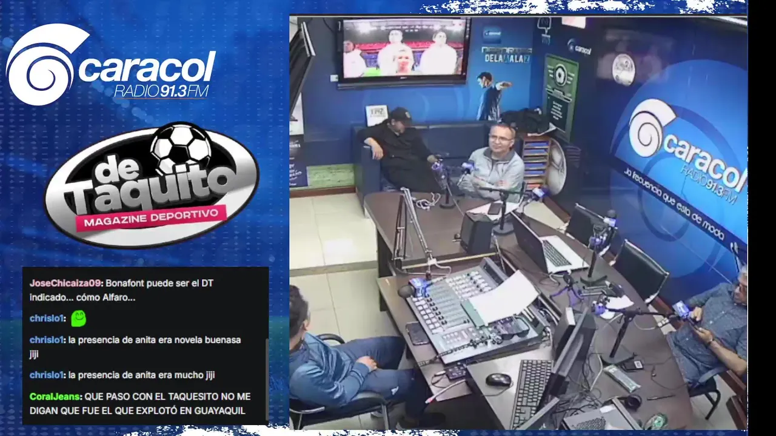Select username CoralJeans in chat
776x436 pixels.
coord(55,397)
